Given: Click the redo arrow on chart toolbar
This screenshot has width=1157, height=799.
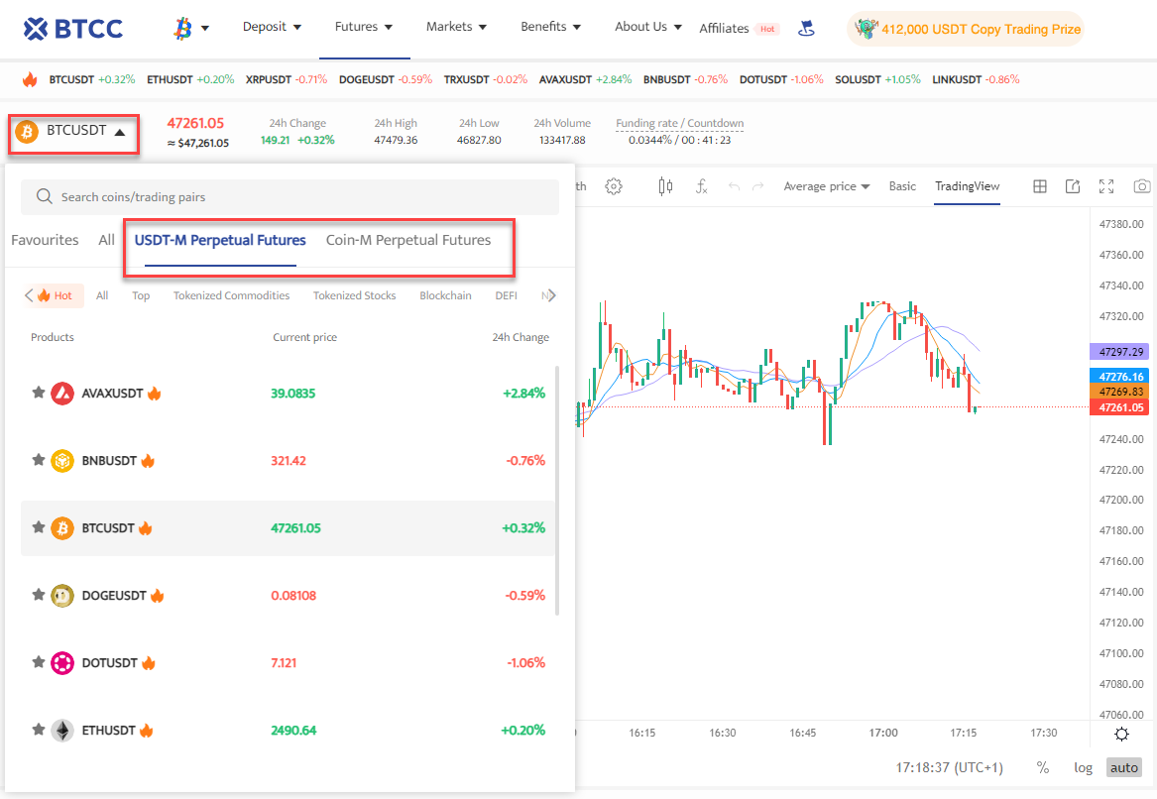Looking at the screenshot, I should 757,186.
